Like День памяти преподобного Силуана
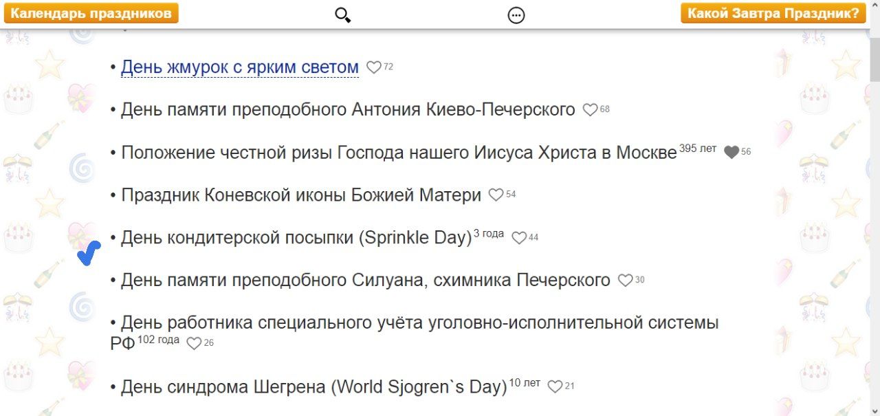Screen dimensions: 880x416 [x=625, y=281]
